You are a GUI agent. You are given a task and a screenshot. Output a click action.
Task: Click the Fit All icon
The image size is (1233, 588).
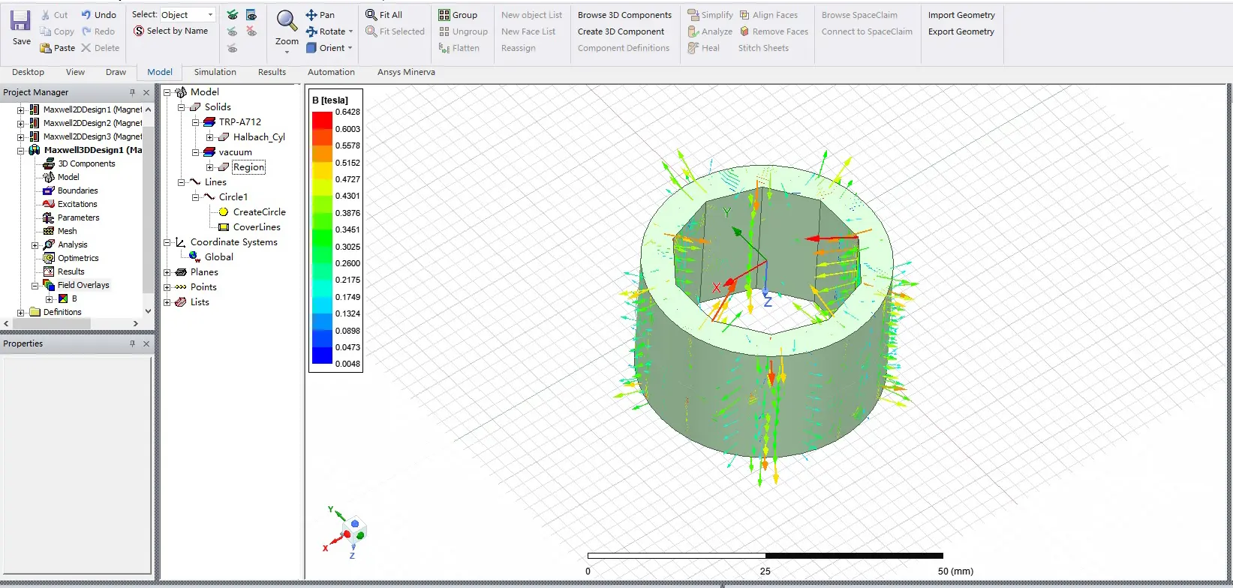371,15
